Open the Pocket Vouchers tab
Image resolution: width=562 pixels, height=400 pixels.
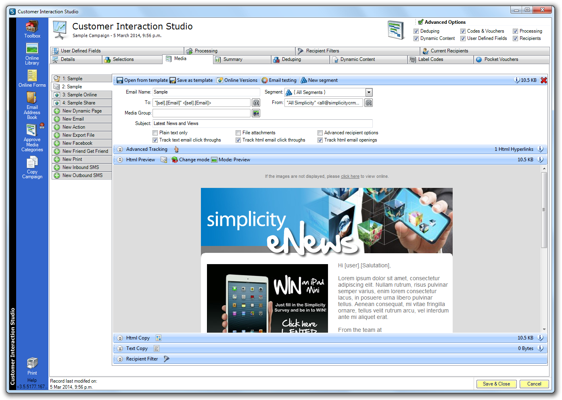coord(512,59)
